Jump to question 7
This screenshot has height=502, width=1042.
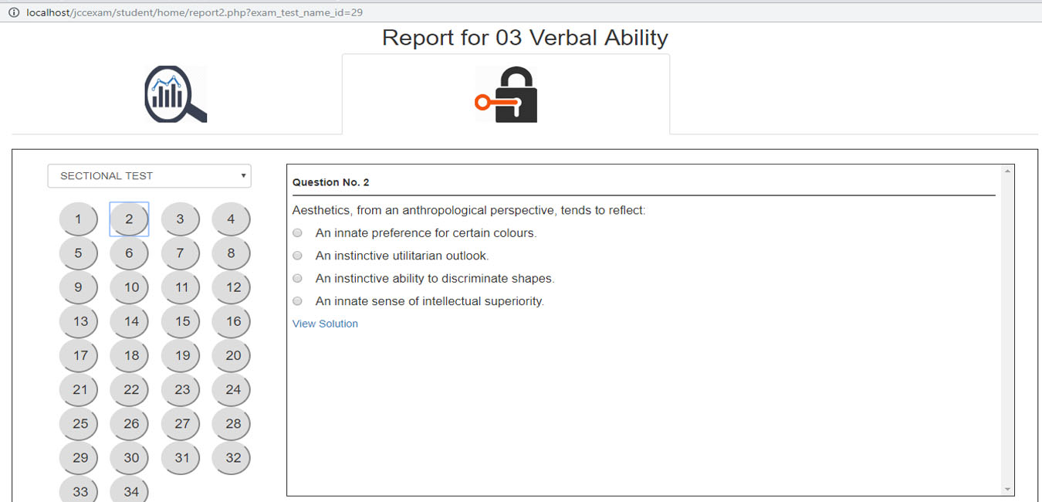(180, 253)
